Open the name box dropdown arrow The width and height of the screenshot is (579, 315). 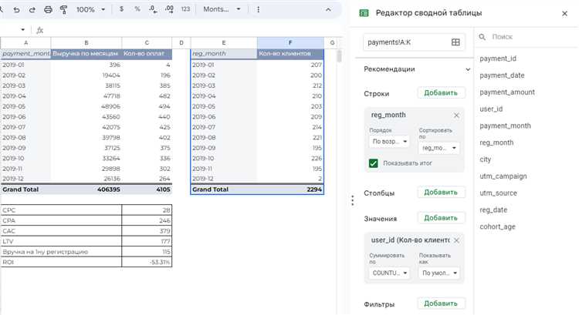(23, 29)
